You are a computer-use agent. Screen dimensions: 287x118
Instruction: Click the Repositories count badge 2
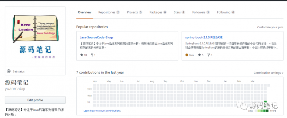pyautogui.click(x=118, y=12)
